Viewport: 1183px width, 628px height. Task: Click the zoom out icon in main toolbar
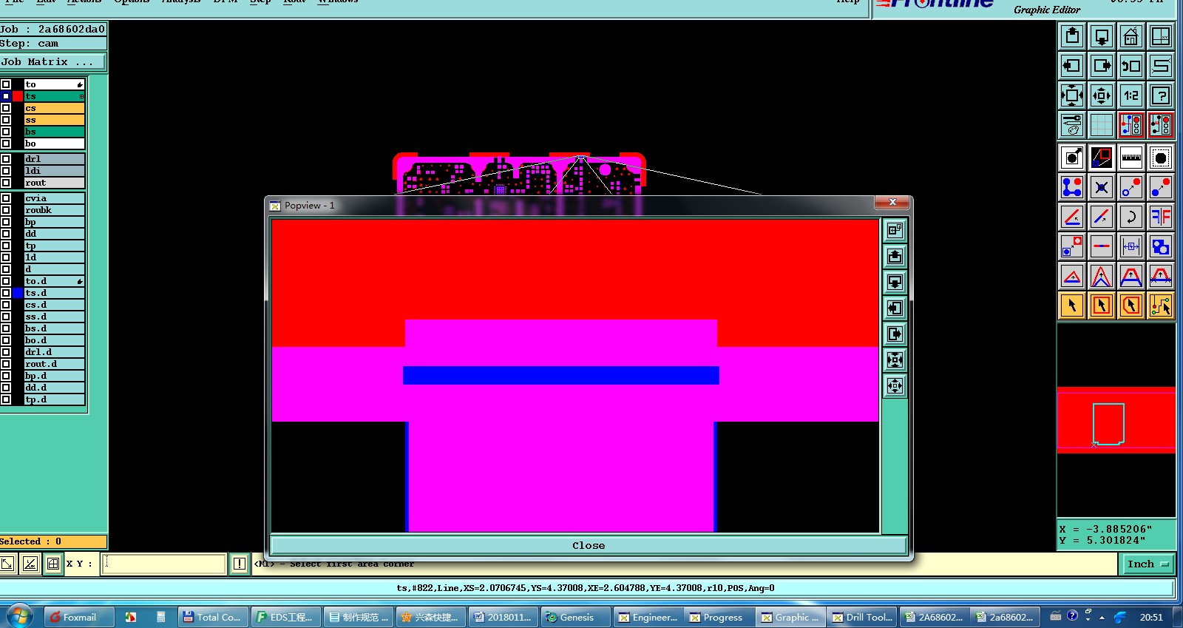[1102, 95]
